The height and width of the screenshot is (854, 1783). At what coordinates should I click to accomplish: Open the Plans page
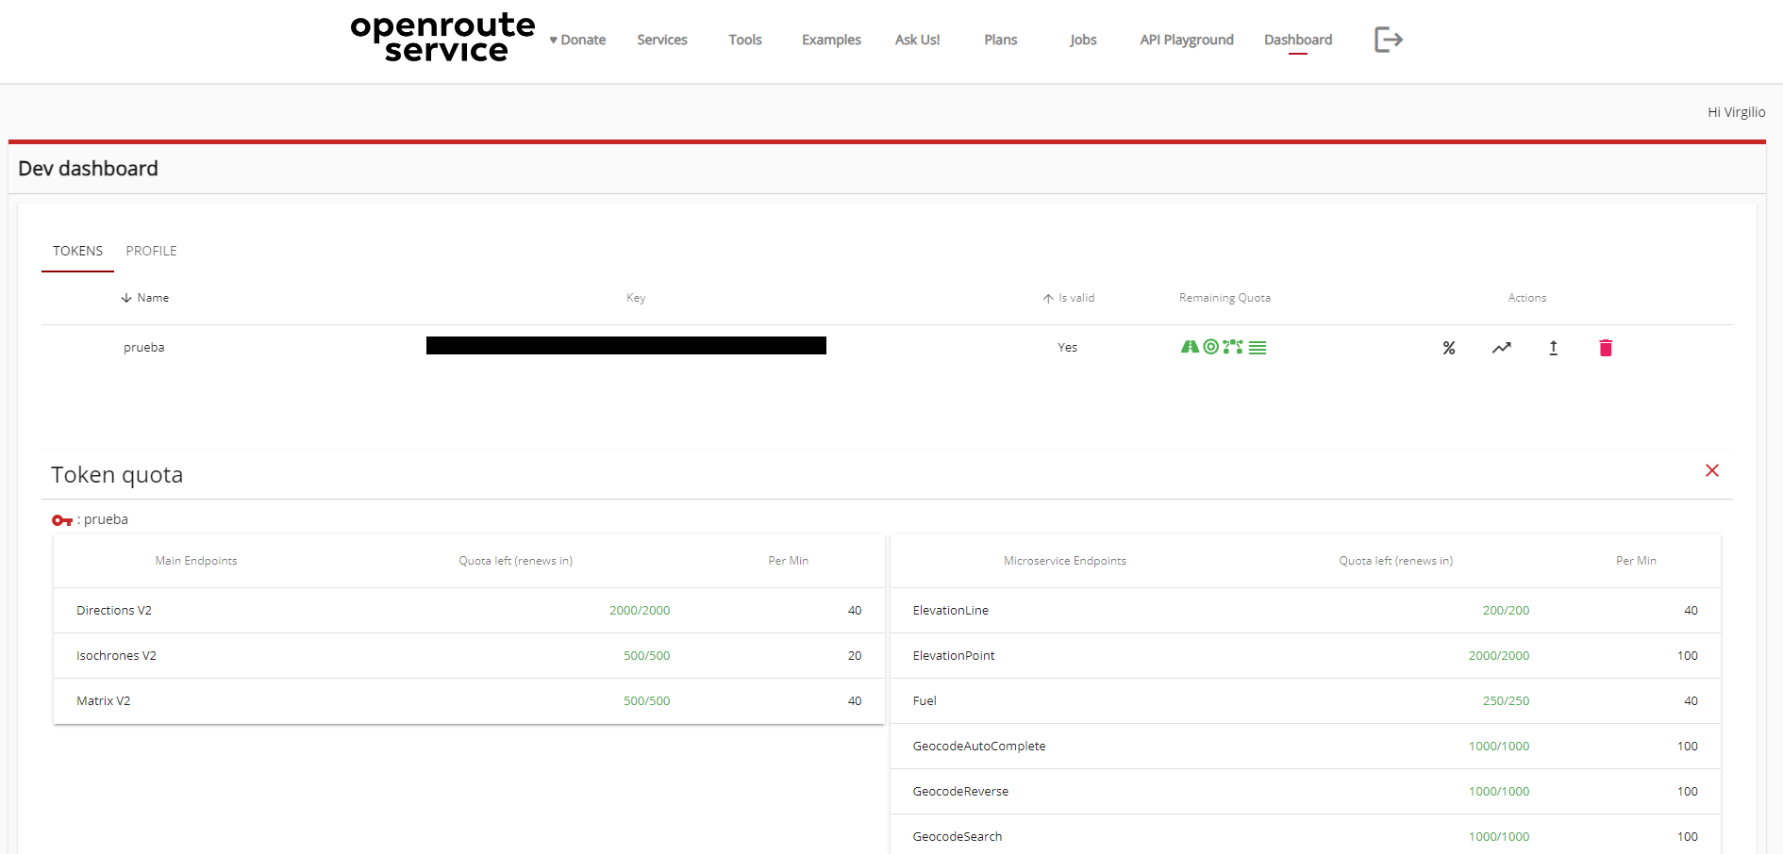(1001, 40)
